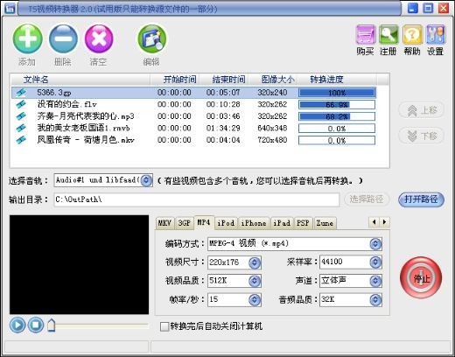Screen dimensions: 455x357
Task: Open the 采样率 44100 dropdown
Action: pyautogui.click(x=375, y=262)
